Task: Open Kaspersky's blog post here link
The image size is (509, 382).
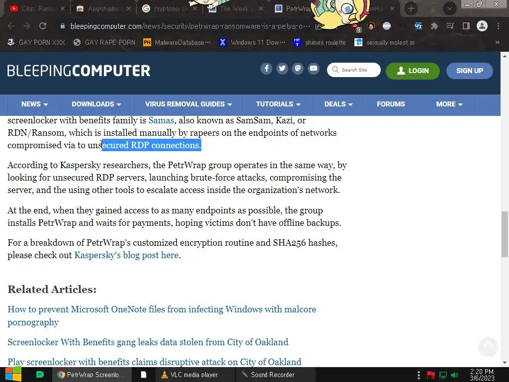Action: click(127, 255)
